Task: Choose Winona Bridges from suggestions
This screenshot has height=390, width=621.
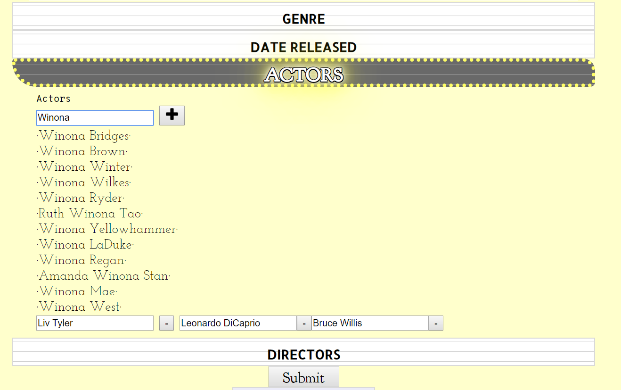Action: pyautogui.click(x=84, y=136)
